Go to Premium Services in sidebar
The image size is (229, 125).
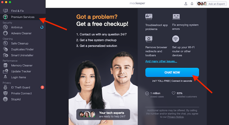pos(23,17)
